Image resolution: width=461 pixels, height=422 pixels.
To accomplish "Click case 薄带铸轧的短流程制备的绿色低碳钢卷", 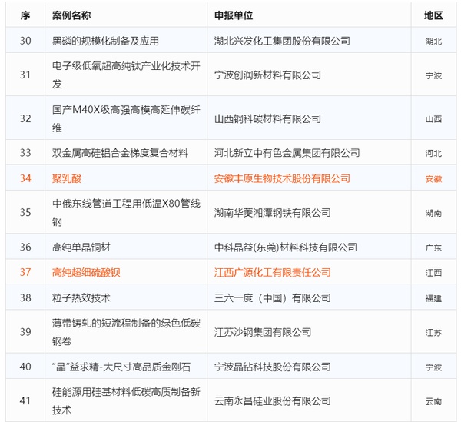I will coord(126,332).
